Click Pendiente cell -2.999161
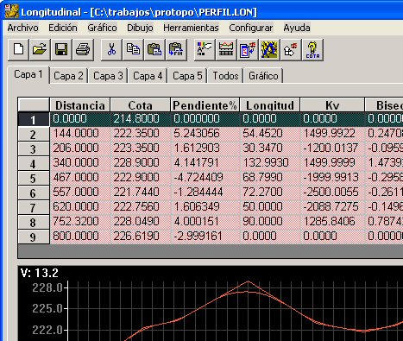403x341 pixels. click(205, 237)
